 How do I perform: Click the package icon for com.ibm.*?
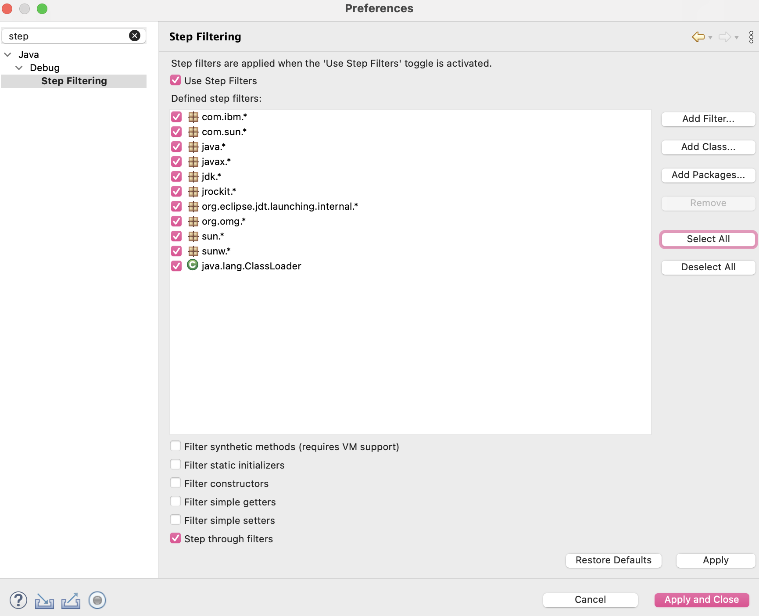click(193, 117)
